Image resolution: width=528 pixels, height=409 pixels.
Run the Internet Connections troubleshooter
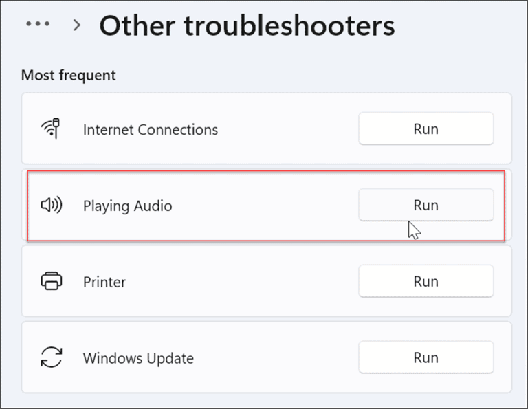[x=426, y=129]
